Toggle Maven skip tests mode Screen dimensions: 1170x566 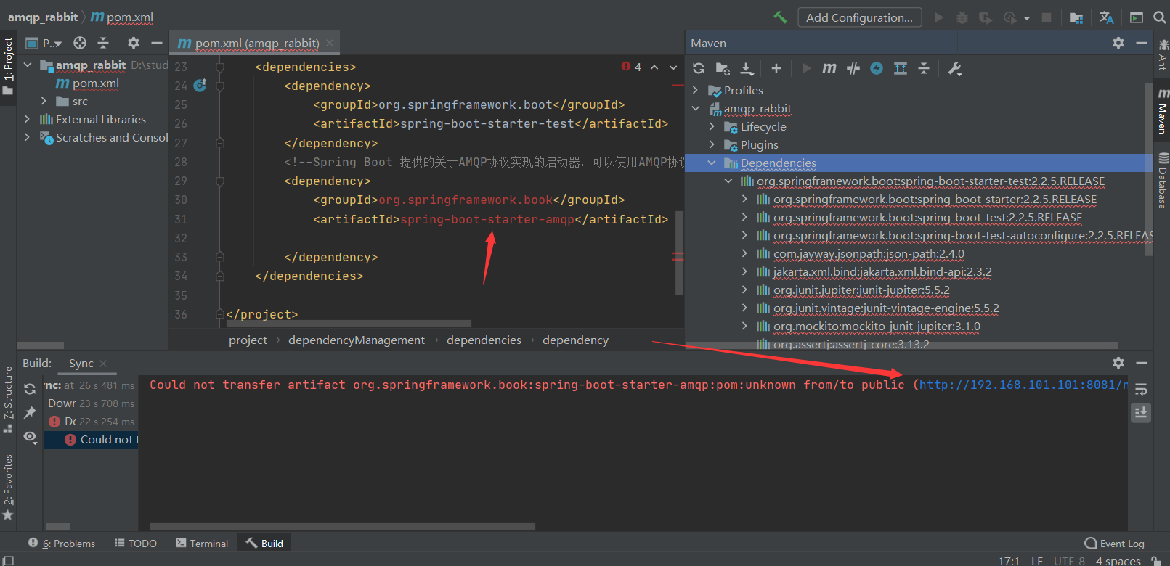853,68
